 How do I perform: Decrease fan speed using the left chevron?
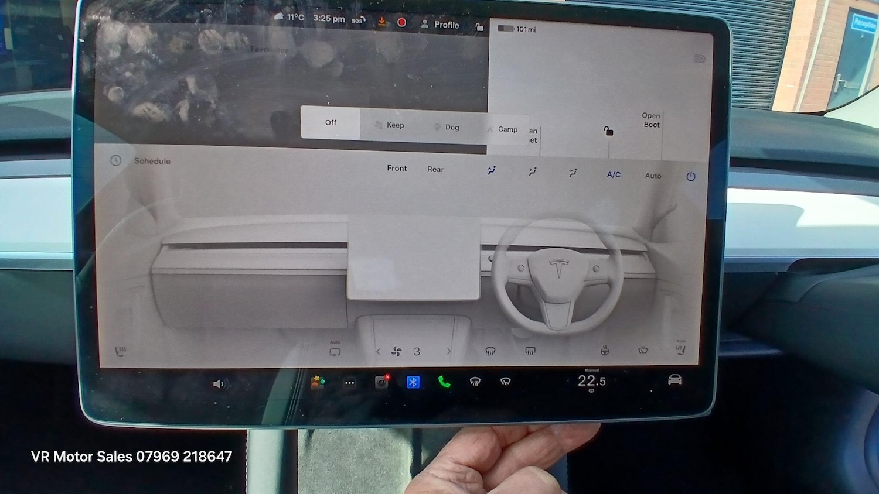click(377, 351)
